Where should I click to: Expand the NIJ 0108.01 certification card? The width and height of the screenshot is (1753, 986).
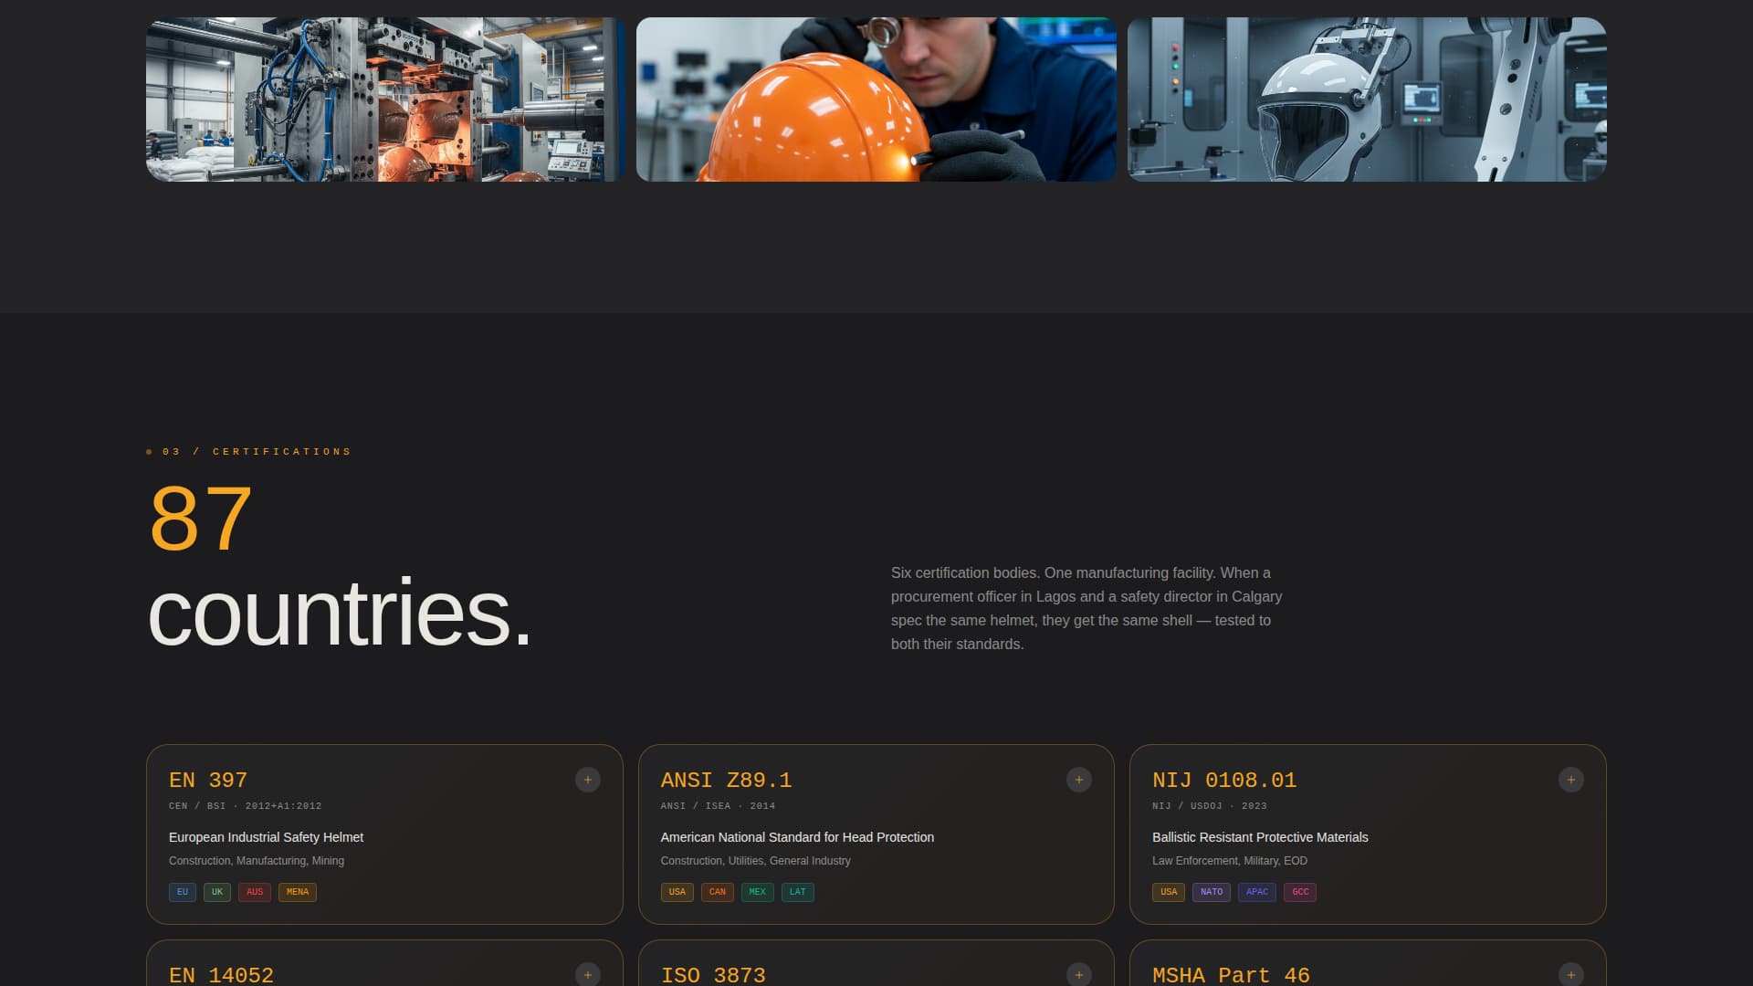pos(1571,780)
